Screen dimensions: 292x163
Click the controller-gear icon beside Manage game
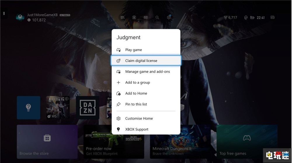[x=119, y=72]
